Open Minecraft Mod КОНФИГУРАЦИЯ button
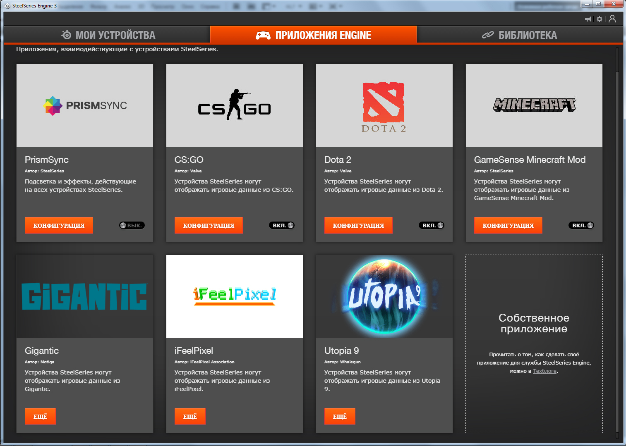Viewport: 626px width, 446px height. 508,225
